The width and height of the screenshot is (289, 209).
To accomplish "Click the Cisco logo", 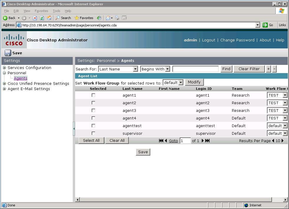I will (x=14, y=40).
